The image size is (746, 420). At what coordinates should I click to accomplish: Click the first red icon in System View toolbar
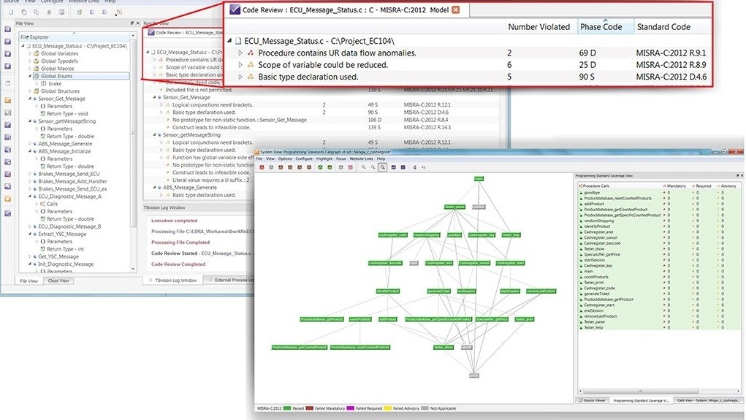click(x=262, y=167)
